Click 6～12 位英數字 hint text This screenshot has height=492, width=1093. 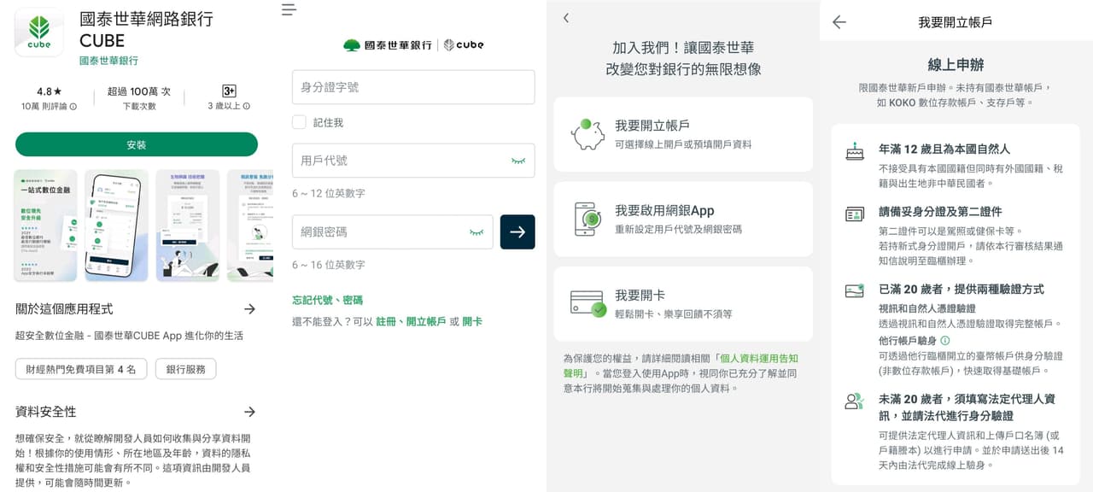pyautogui.click(x=329, y=194)
